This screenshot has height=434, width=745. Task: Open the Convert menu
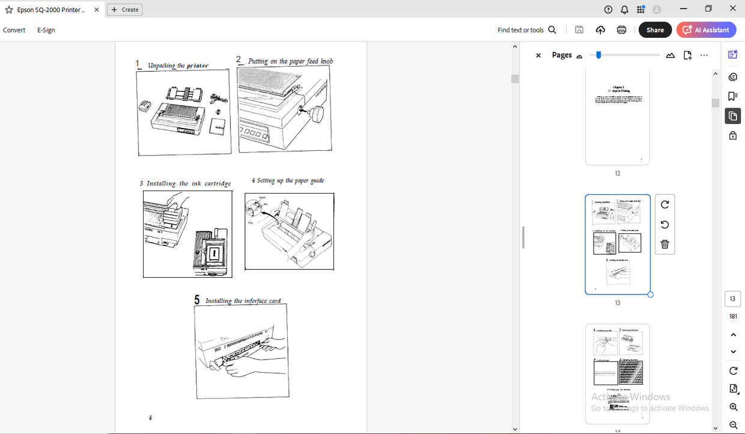point(14,29)
